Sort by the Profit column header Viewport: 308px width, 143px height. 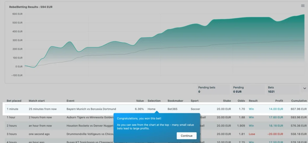(x=279, y=101)
